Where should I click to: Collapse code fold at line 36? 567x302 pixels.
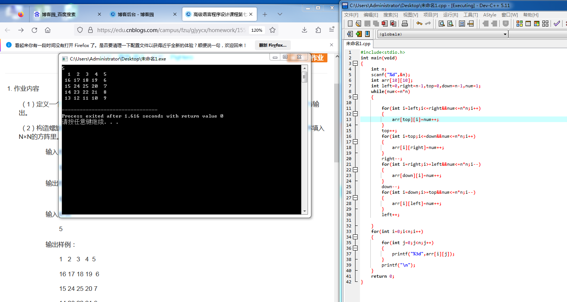click(355, 248)
